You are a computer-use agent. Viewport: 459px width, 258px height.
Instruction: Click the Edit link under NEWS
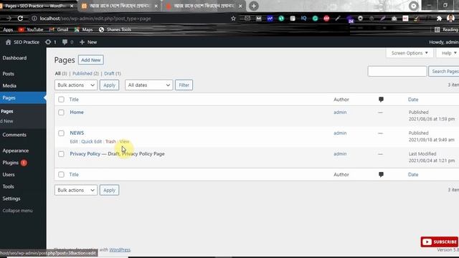(x=74, y=142)
